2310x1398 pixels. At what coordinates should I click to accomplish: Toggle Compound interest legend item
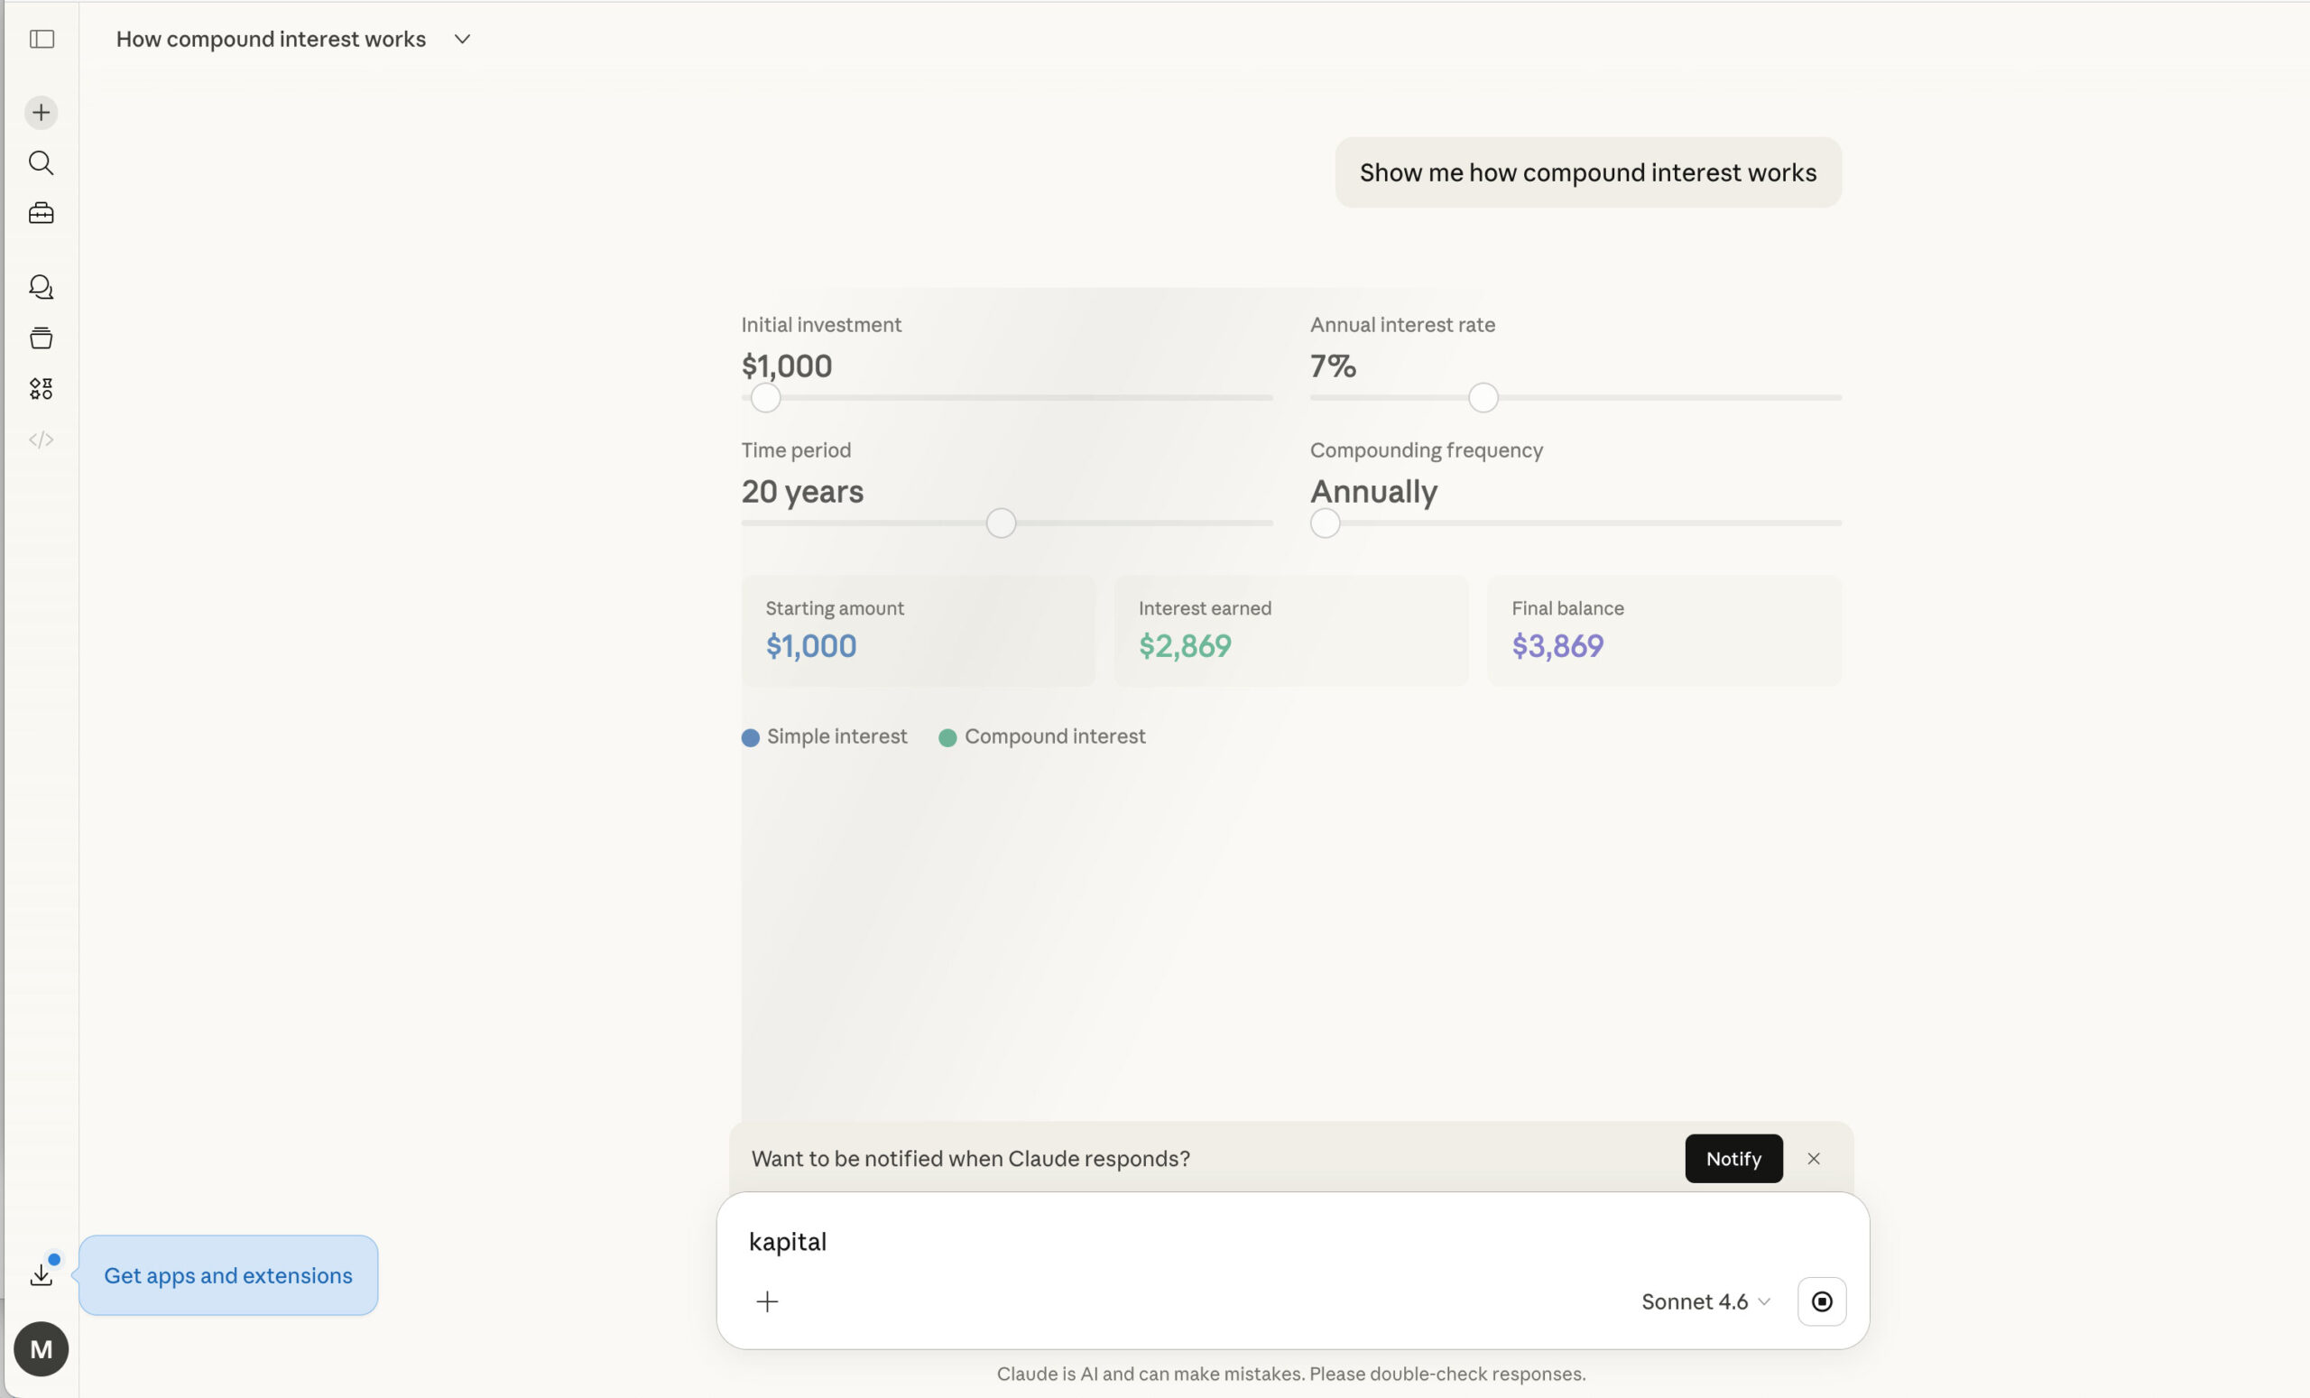pos(1041,737)
